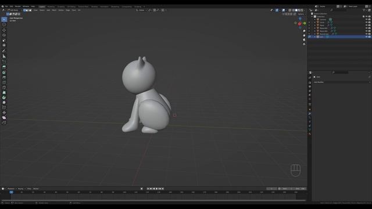
Task: Hide the Circle object via eye icon
Action: click(x=367, y=22)
